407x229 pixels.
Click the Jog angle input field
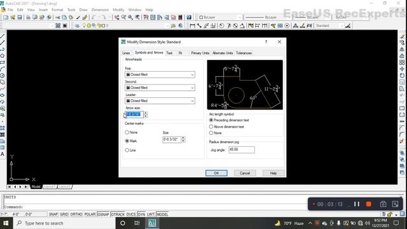[242, 149]
